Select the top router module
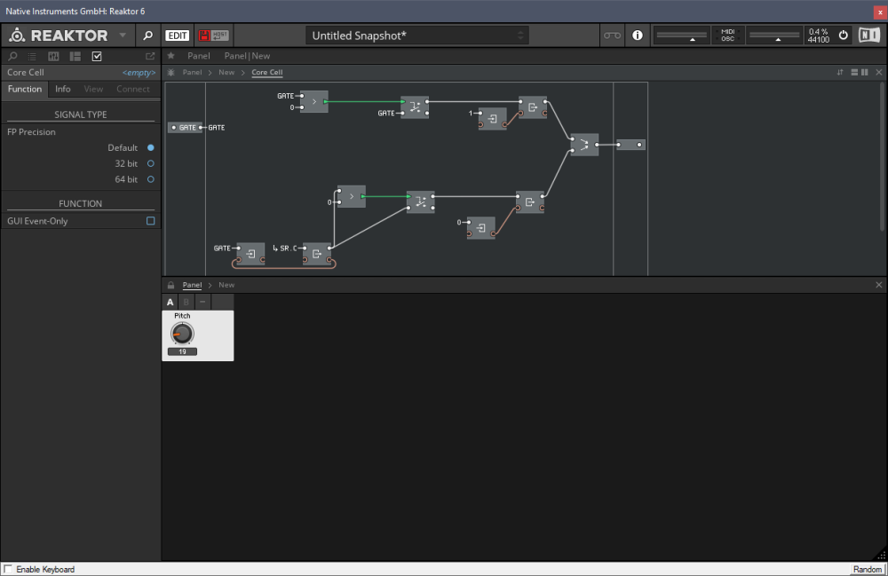This screenshot has width=888, height=576. [x=415, y=107]
